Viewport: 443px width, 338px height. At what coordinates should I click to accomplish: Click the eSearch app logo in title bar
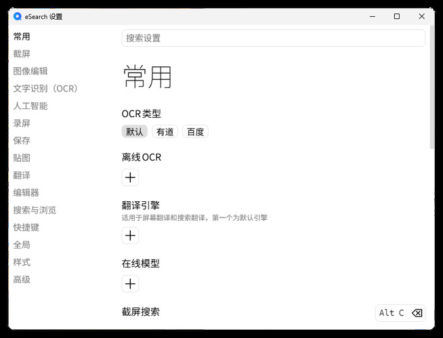click(18, 16)
